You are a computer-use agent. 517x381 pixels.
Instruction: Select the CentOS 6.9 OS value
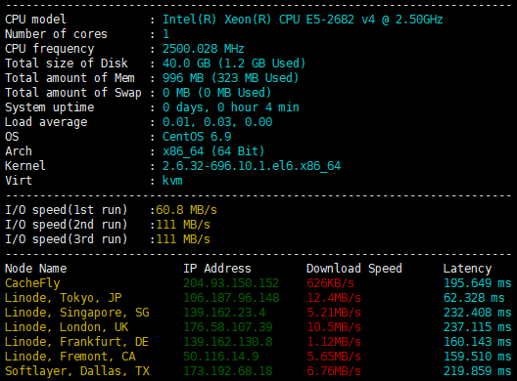click(197, 137)
